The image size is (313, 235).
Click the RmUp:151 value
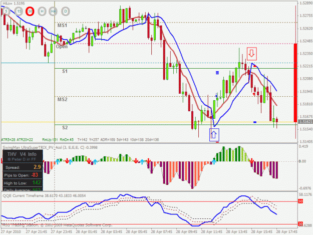click(50, 140)
